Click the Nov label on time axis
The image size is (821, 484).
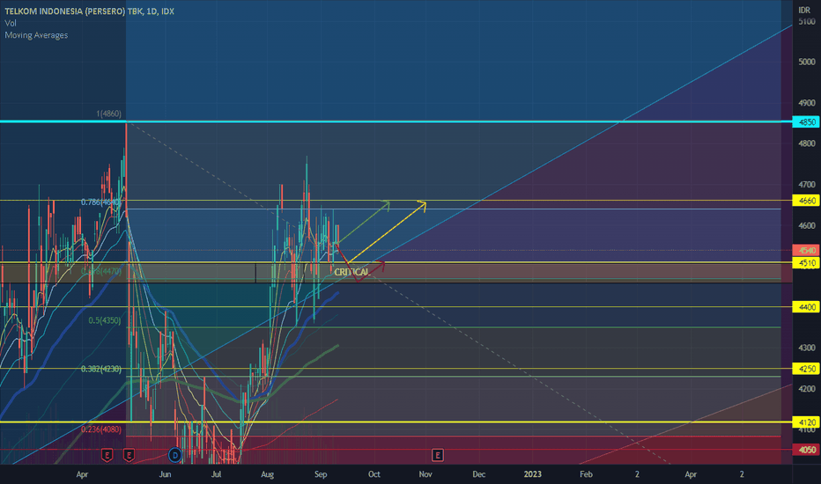pos(425,474)
